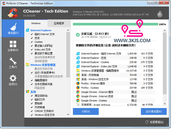Image resolution: width=171 pixels, height=129 pixels.
Task: Uncheck 临时 Internet 文件 checkbox
Action: point(32,34)
